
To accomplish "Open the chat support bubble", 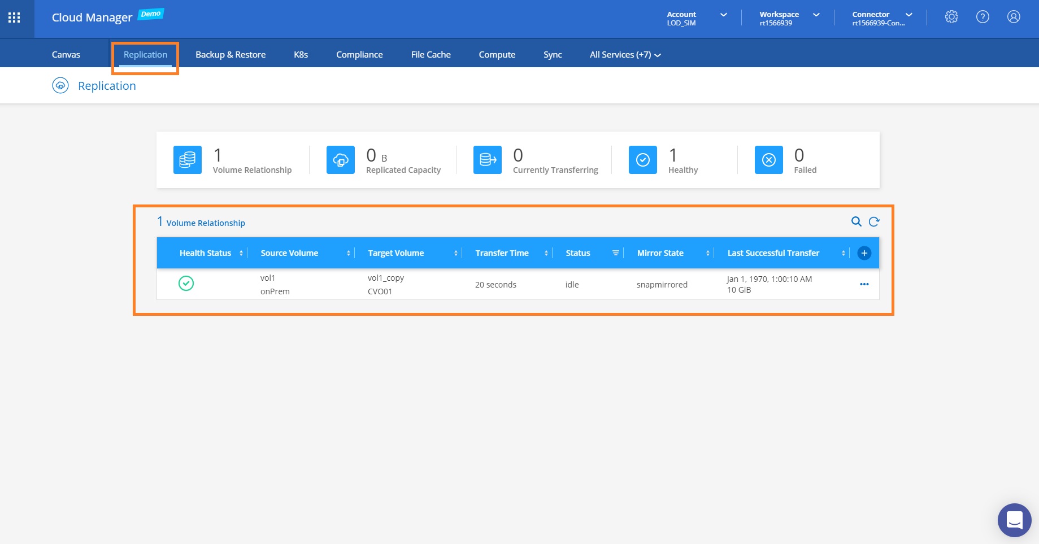I will [x=1014, y=520].
